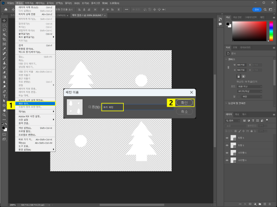Open the Layers panel flyout menu
277x207 pixels.
[x=274, y=115]
